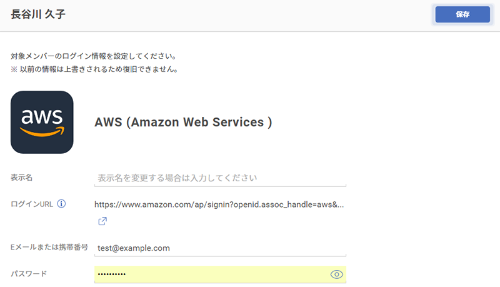Click the 対象メンバーのログイン情報 instruction text
Screen dimensions: 500x287
pos(93,56)
